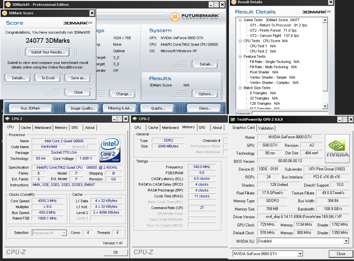Select 8 Triangles row
The image size is (354, 261).
(x=263, y=93)
